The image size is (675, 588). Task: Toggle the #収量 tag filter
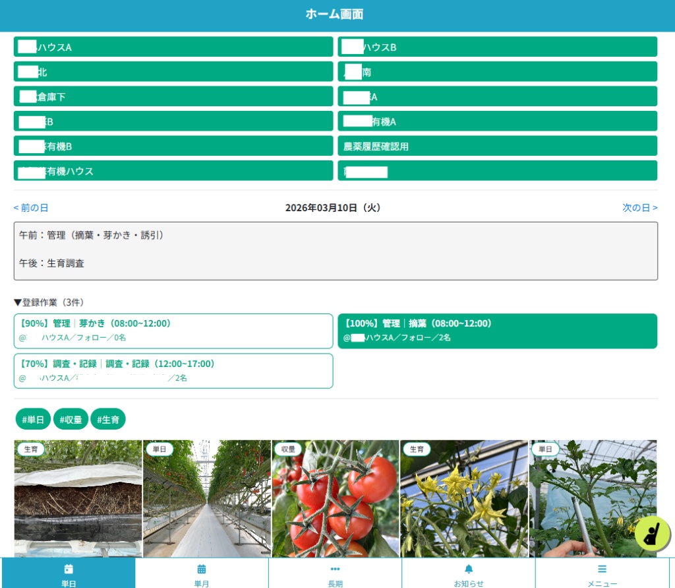coord(71,419)
